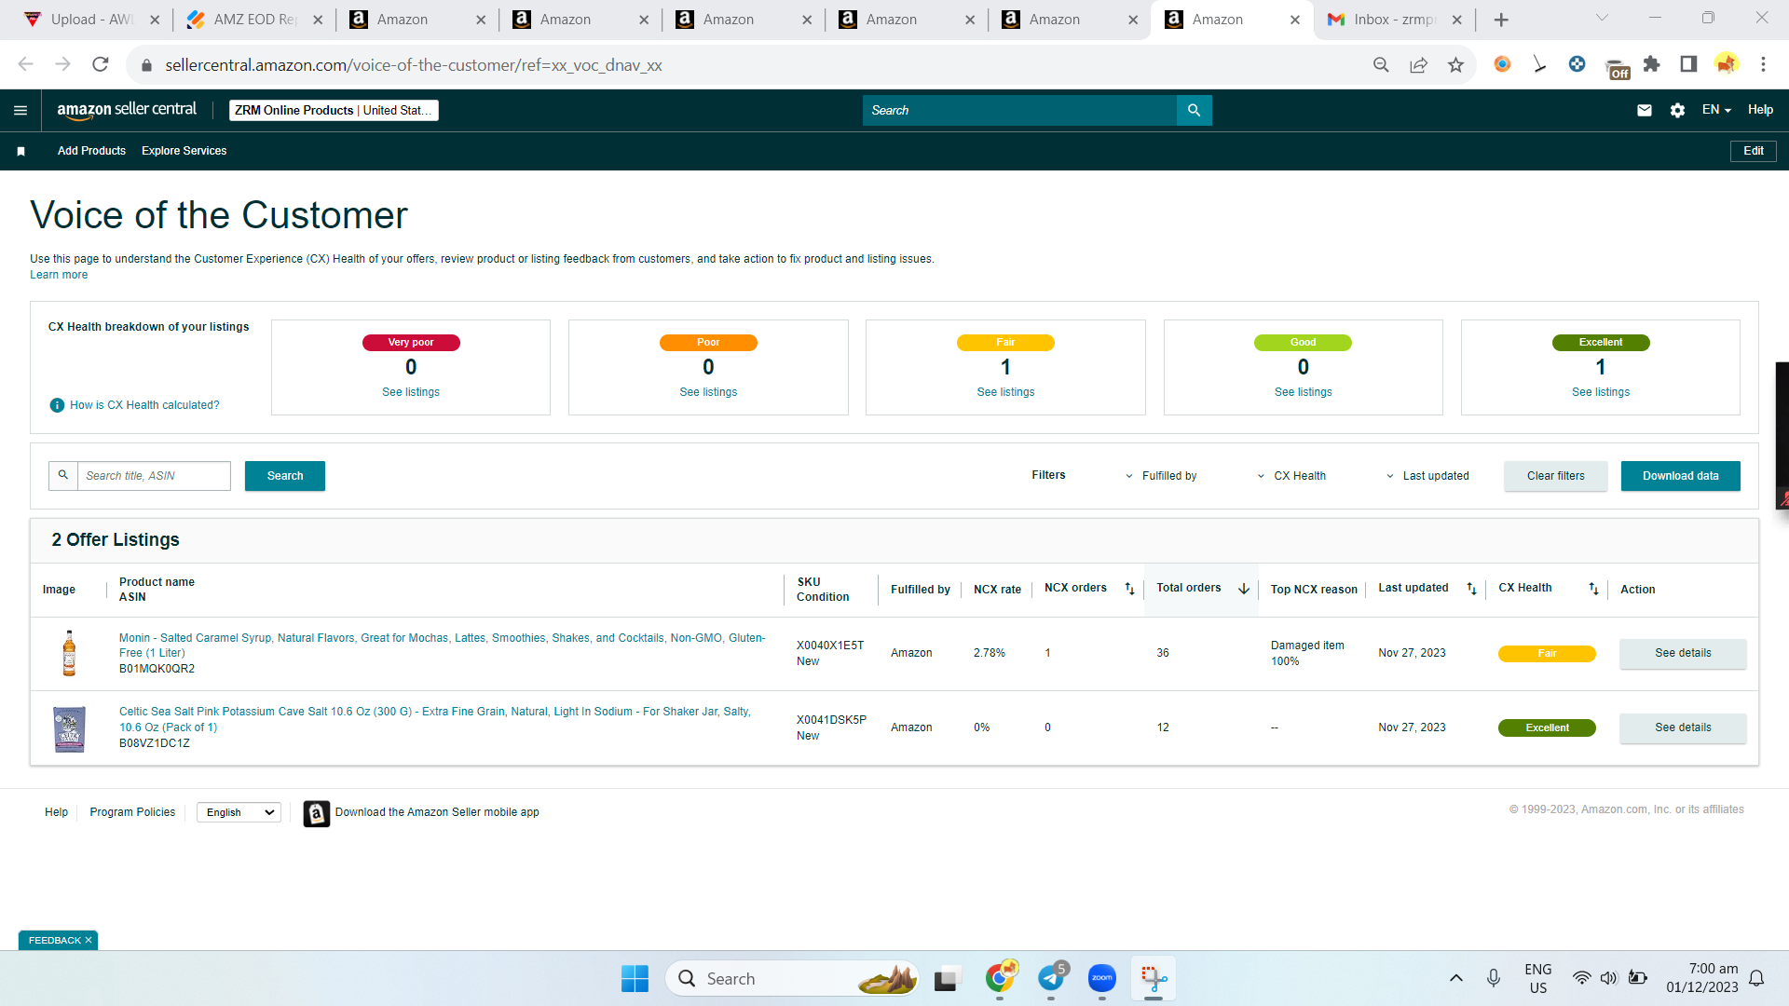Expand the Last updated filter
The width and height of the screenshot is (1789, 1006).
[x=1427, y=476]
